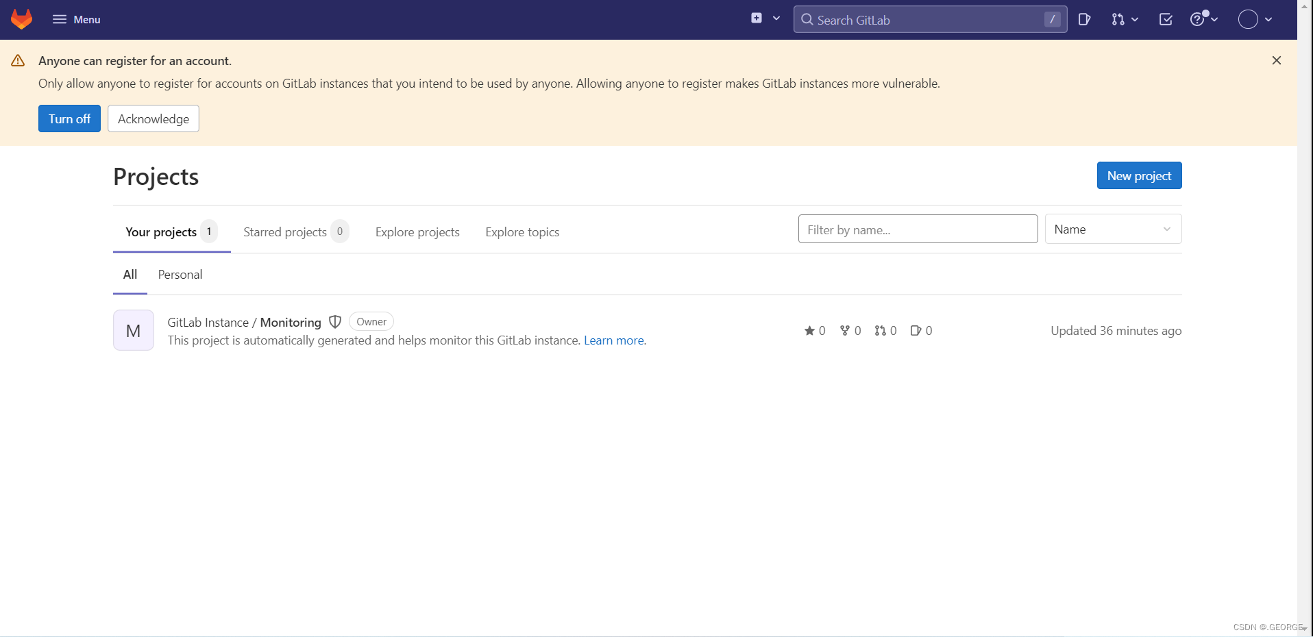The height and width of the screenshot is (637, 1313).
Task: Click the forks count icon
Action: click(845, 330)
